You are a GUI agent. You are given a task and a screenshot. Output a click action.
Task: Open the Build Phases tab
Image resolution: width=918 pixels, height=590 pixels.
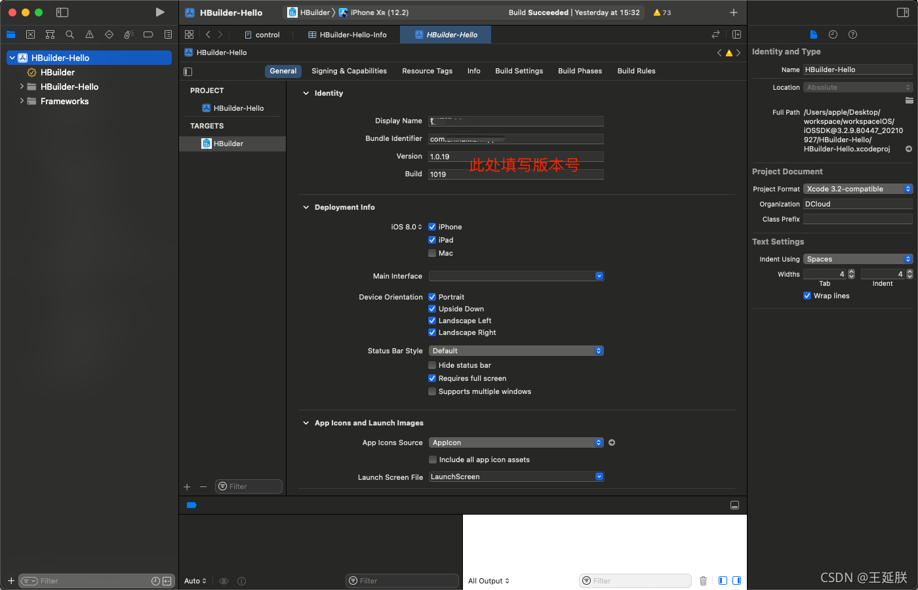pyautogui.click(x=580, y=71)
